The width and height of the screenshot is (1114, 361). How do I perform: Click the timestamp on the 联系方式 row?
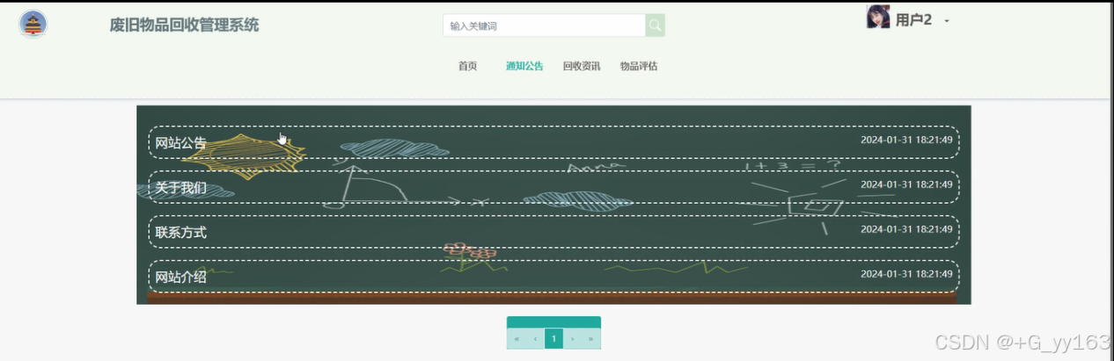point(906,229)
